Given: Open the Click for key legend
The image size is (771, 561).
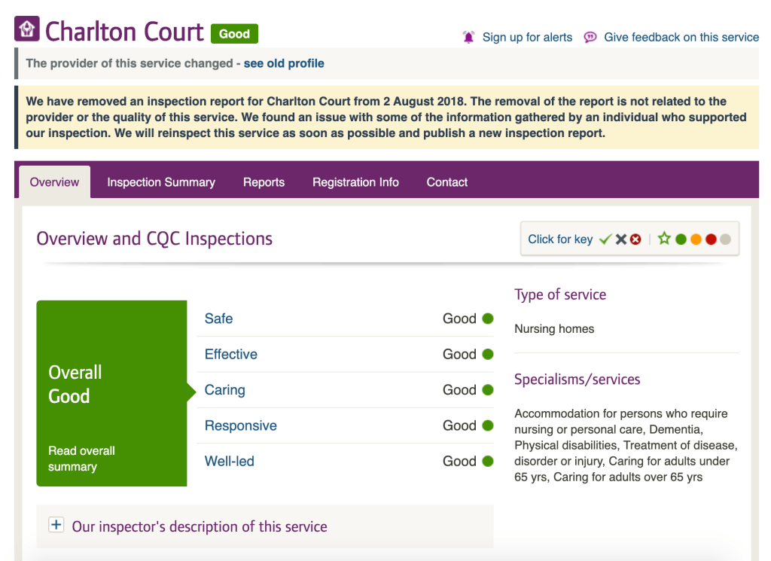Looking at the screenshot, I should click(x=560, y=239).
